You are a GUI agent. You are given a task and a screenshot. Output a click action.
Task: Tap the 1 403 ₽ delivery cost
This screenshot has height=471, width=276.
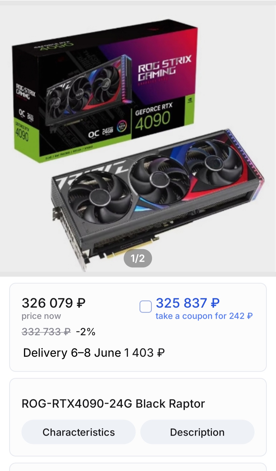(x=144, y=353)
